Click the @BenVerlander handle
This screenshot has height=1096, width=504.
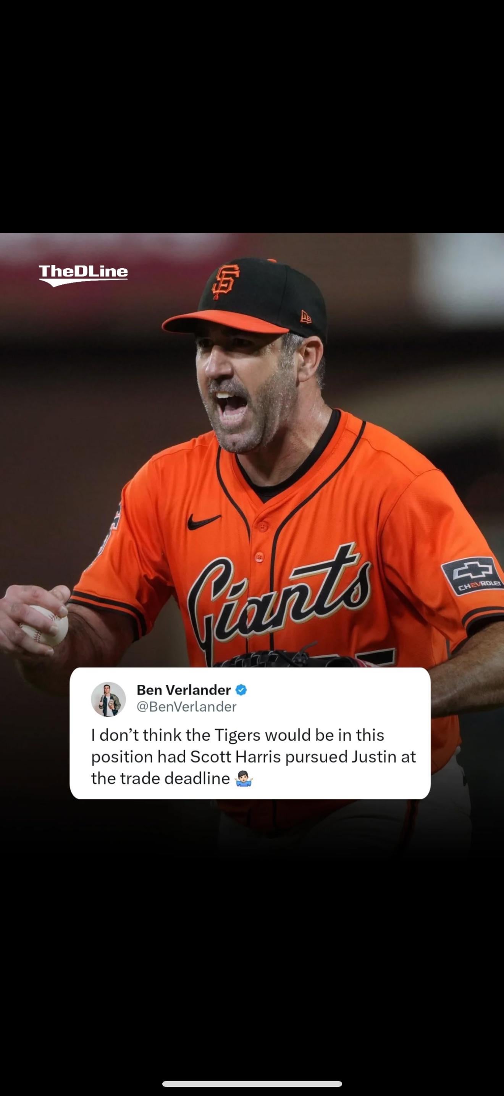(186, 707)
